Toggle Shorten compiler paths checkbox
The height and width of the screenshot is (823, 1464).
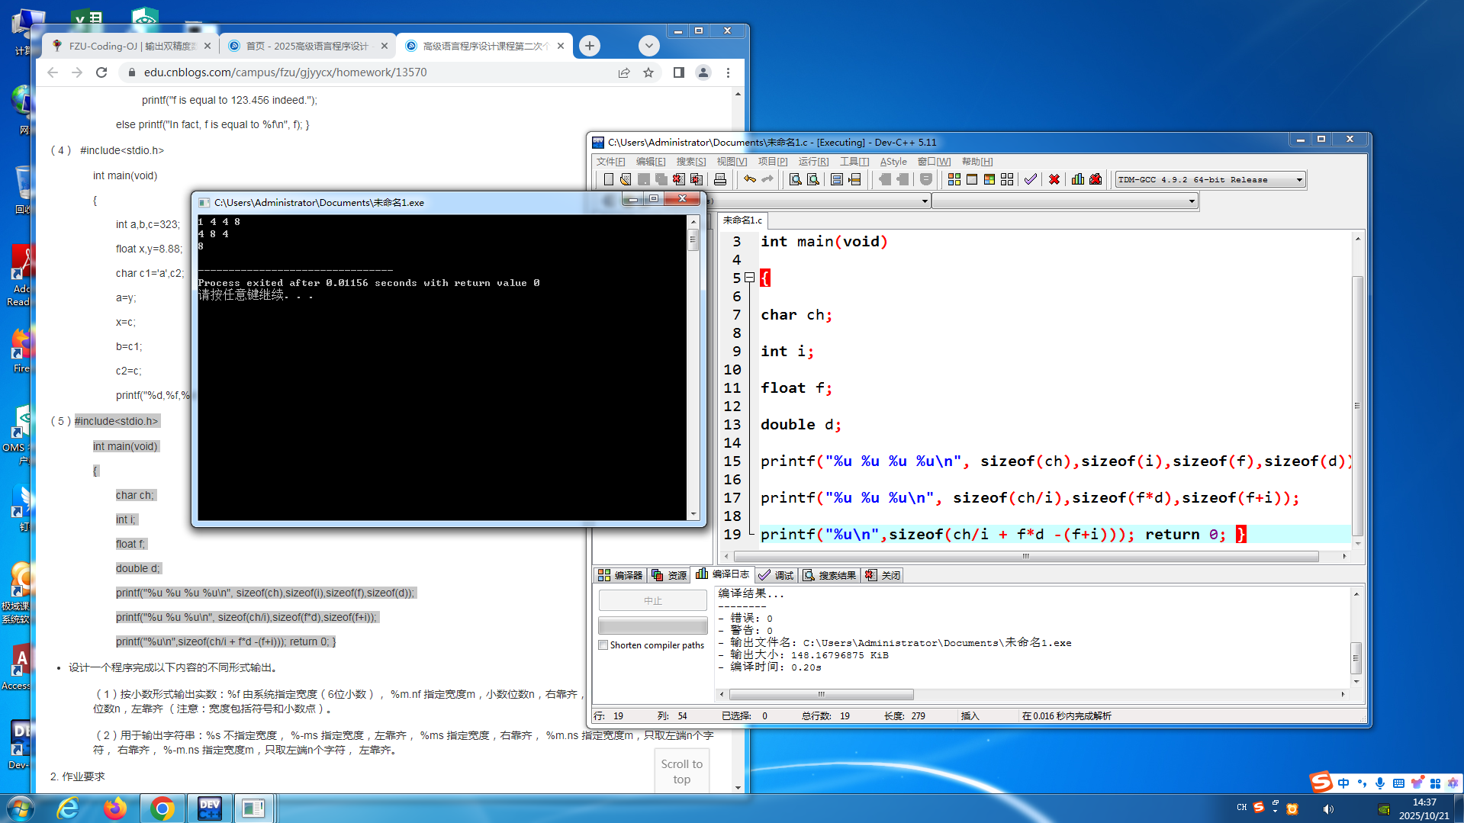coord(603,645)
